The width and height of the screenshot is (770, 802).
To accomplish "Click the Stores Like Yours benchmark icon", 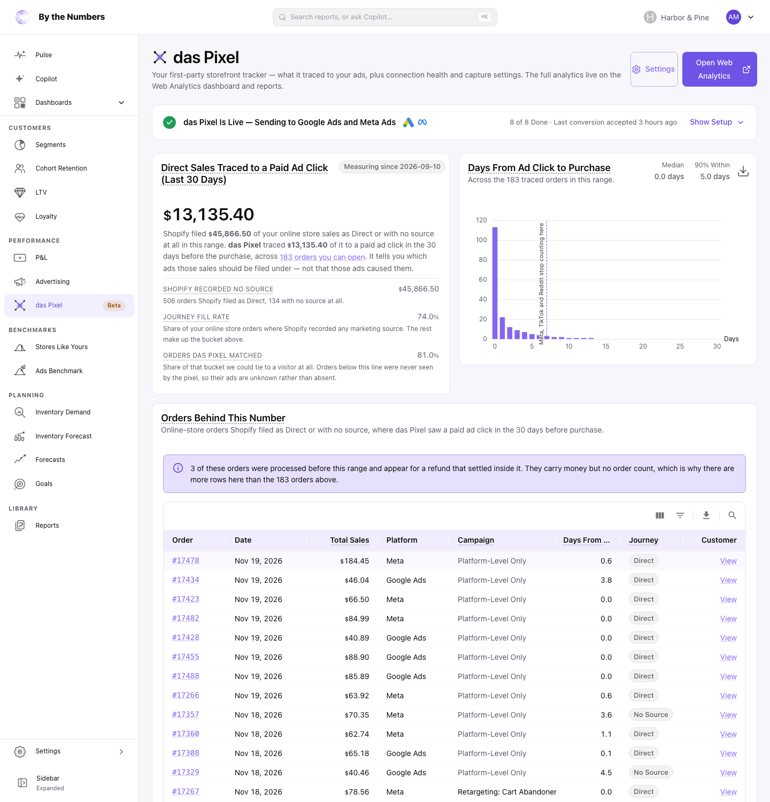I will point(20,347).
